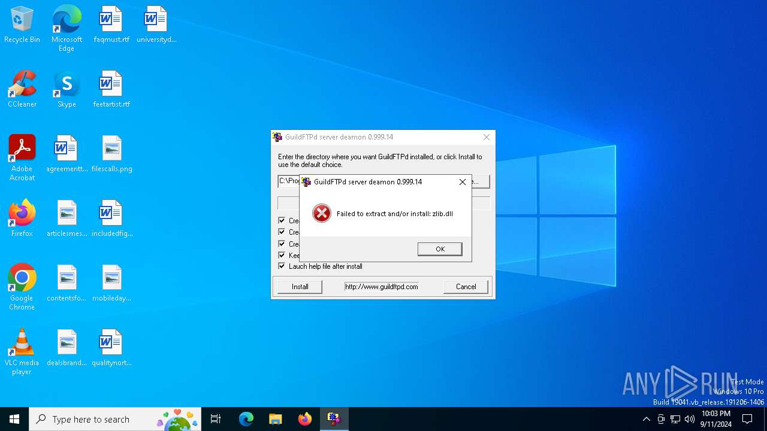The width and height of the screenshot is (767, 431).
Task: Launch Microsoft Edge from desktop shortcut
Action: [x=67, y=29]
